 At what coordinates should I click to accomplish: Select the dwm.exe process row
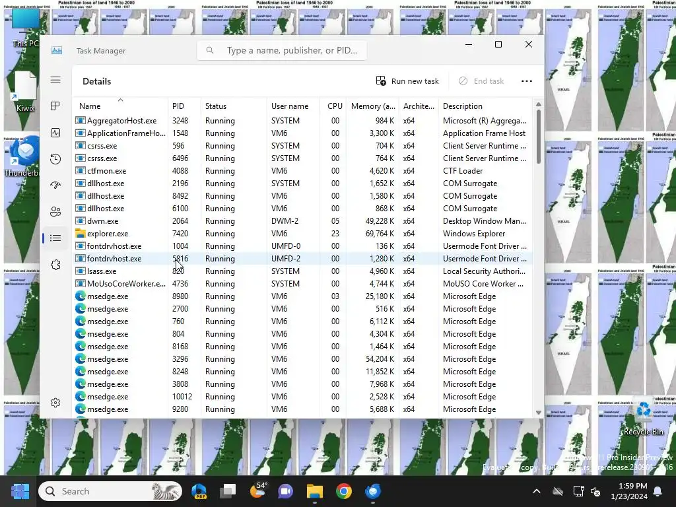[x=303, y=220]
